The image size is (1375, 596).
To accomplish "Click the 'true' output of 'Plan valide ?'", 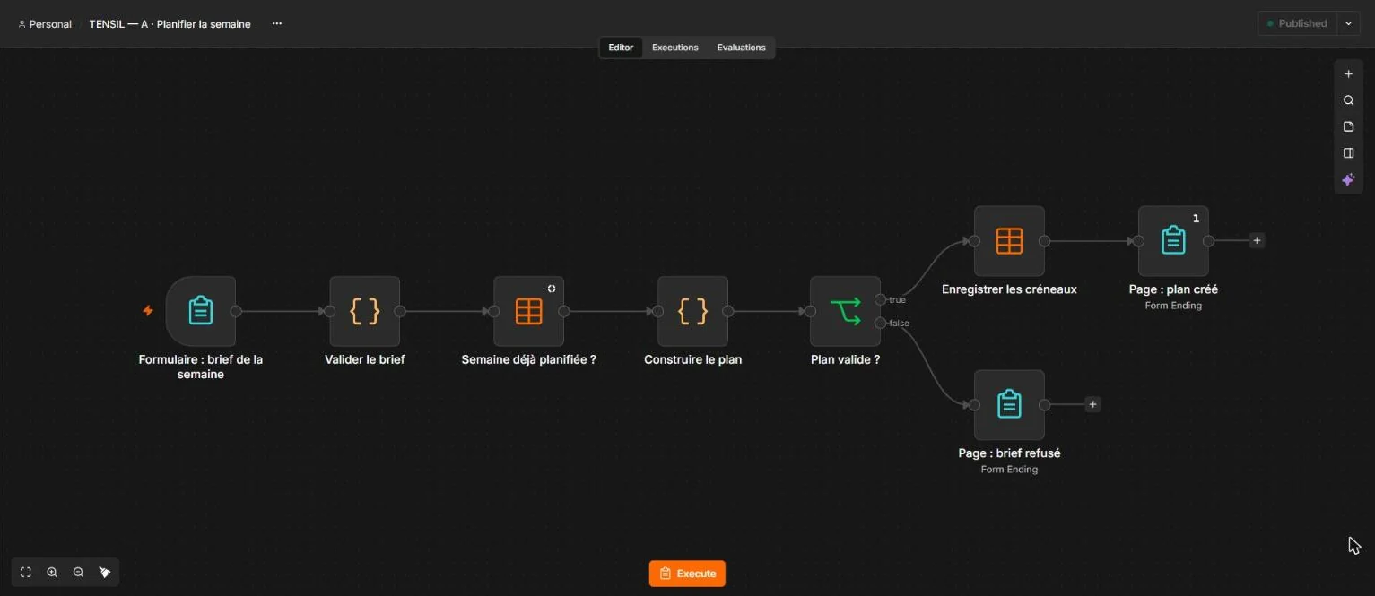I will (x=881, y=299).
